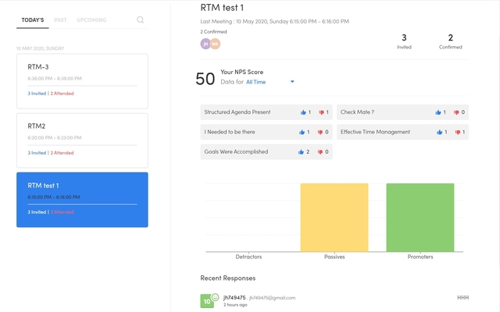
Task: Open the RTM2 meeting card
Action: tap(82, 140)
